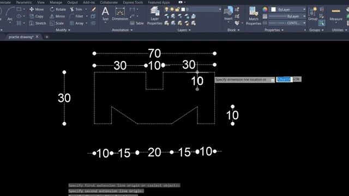Viewport: 349px width, 196px height.
Task: Select the Linear dimension icon
Action: (x=132, y=9)
